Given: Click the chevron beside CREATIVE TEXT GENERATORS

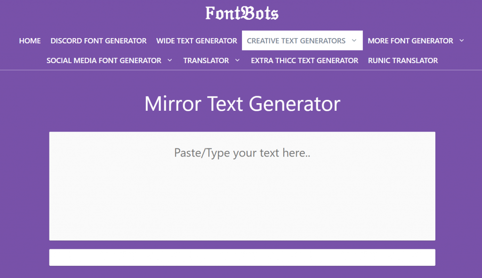Looking at the screenshot, I should click(354, 41).
